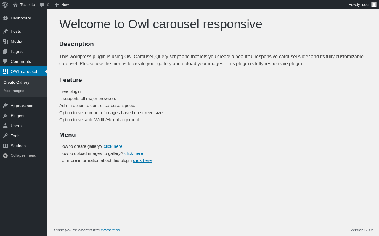Image resolution: width=379 pixels, height=236 pixels.
Task: Open the Howdy, user account text
Action: pyautogui.click(x=359, y=5)
